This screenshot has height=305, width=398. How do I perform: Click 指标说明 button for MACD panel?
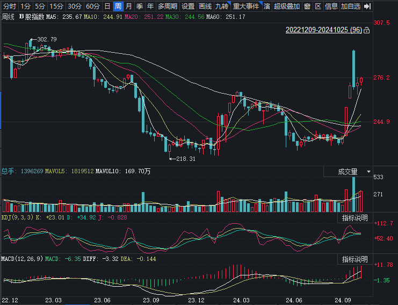pyautogui.click(x=355, y=259)
